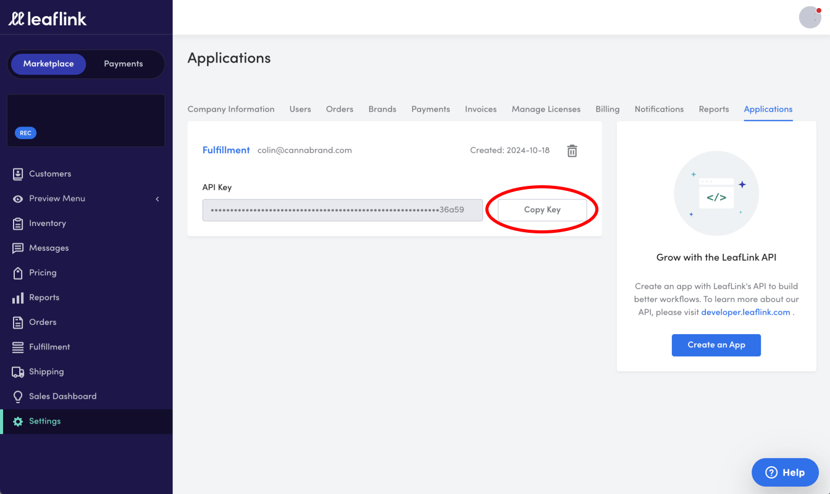
Task: Click the Orders document icon
Action: [x=18, y=322]
